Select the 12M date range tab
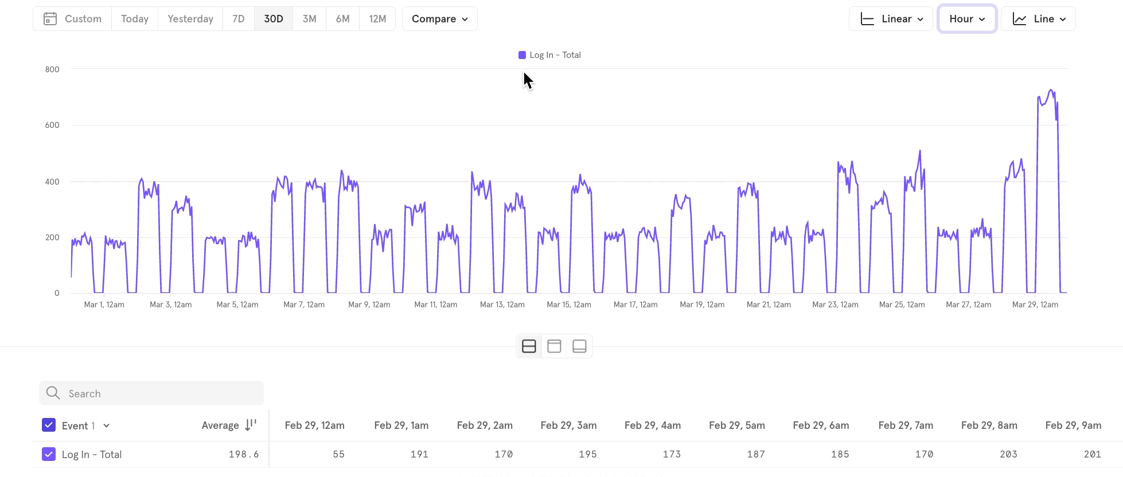The width and height of the screenshot is (1123, 477). point(377,19)
